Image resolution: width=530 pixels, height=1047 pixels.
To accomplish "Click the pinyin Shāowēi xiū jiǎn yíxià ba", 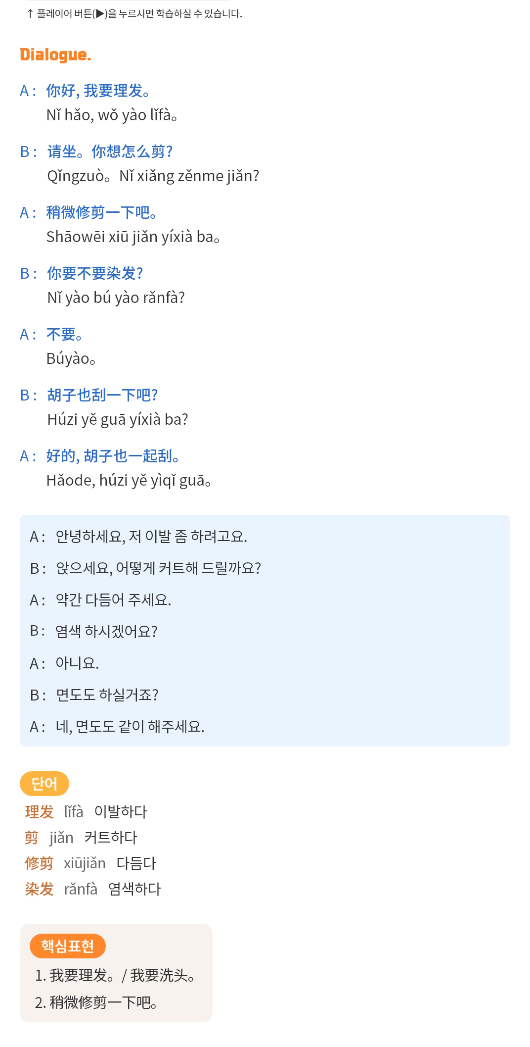I will pyautogui.click(x=133, y=237).
